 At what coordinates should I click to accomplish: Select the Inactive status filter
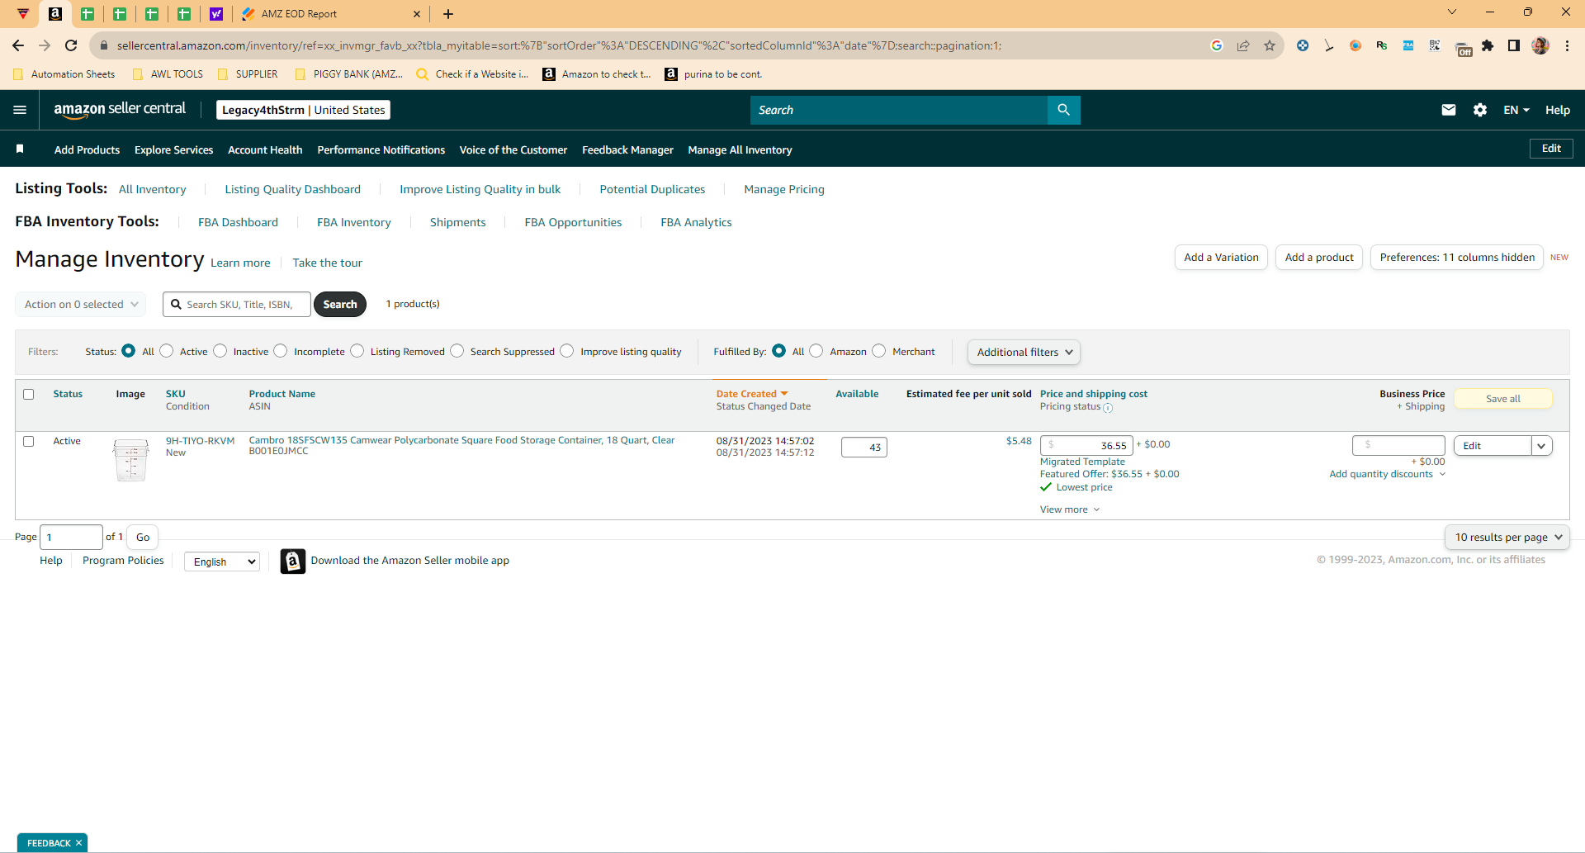click(220, 351)
